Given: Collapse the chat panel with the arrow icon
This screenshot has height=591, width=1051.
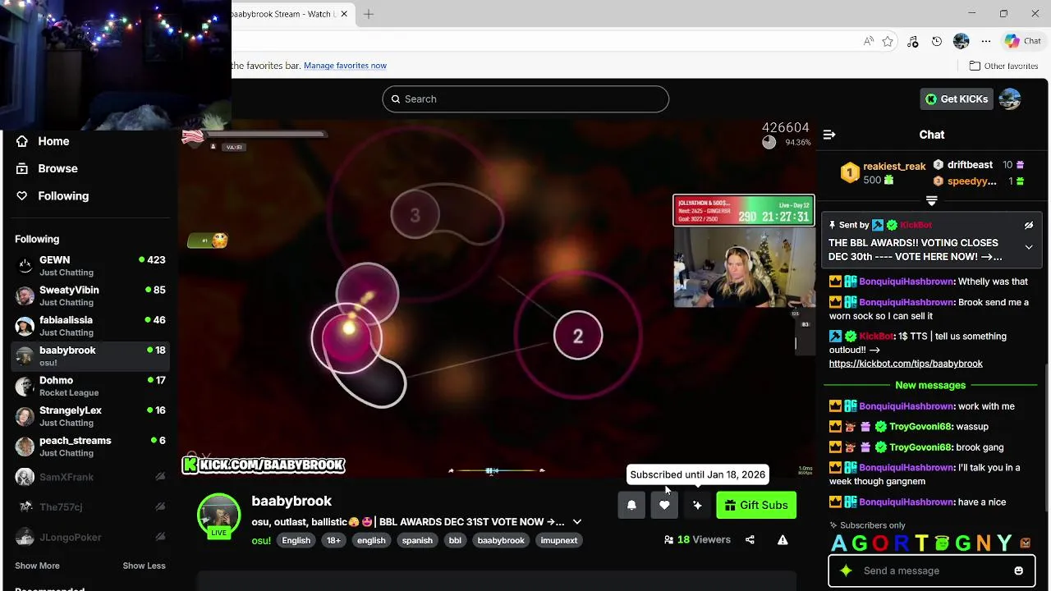Looking at the screenshot, I should pos(829,135).
